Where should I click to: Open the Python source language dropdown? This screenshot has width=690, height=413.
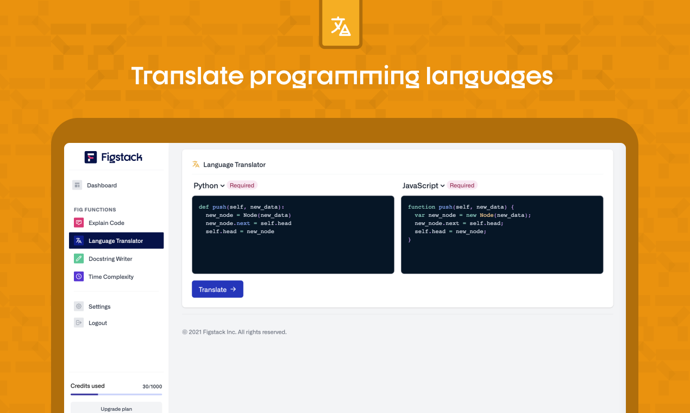coord(208,185)
